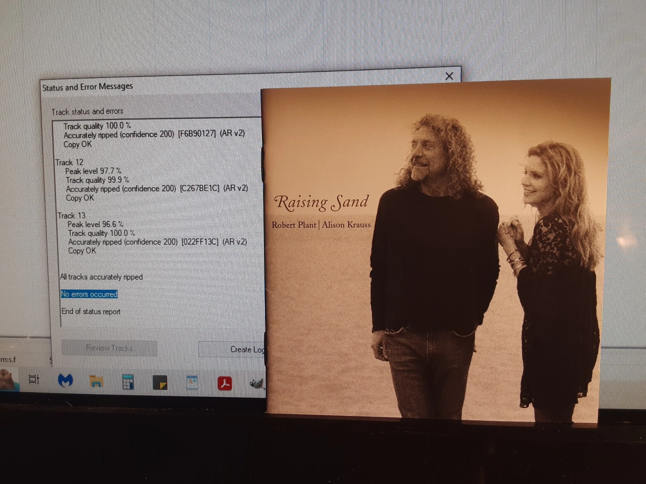Click Track 13 'Peak level 96.6 %' line
Screen dimensions: 646x484
click(x=96, y=224)
